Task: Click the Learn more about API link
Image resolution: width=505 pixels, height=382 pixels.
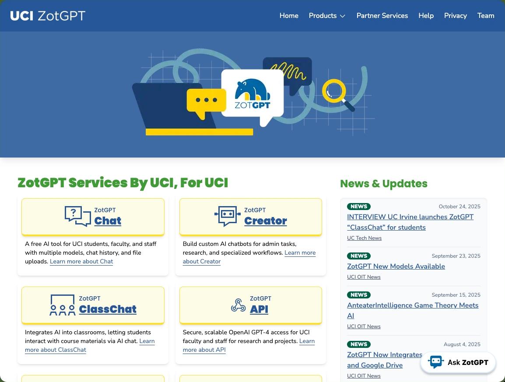Action: point(204,350)
